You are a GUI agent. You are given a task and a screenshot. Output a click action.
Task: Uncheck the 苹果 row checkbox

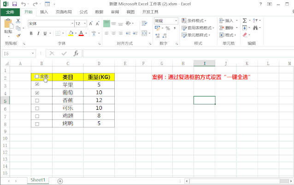tap(37, 84)
